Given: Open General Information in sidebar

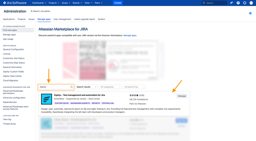Looking at the screenshot, I should [x=12, y=67].
